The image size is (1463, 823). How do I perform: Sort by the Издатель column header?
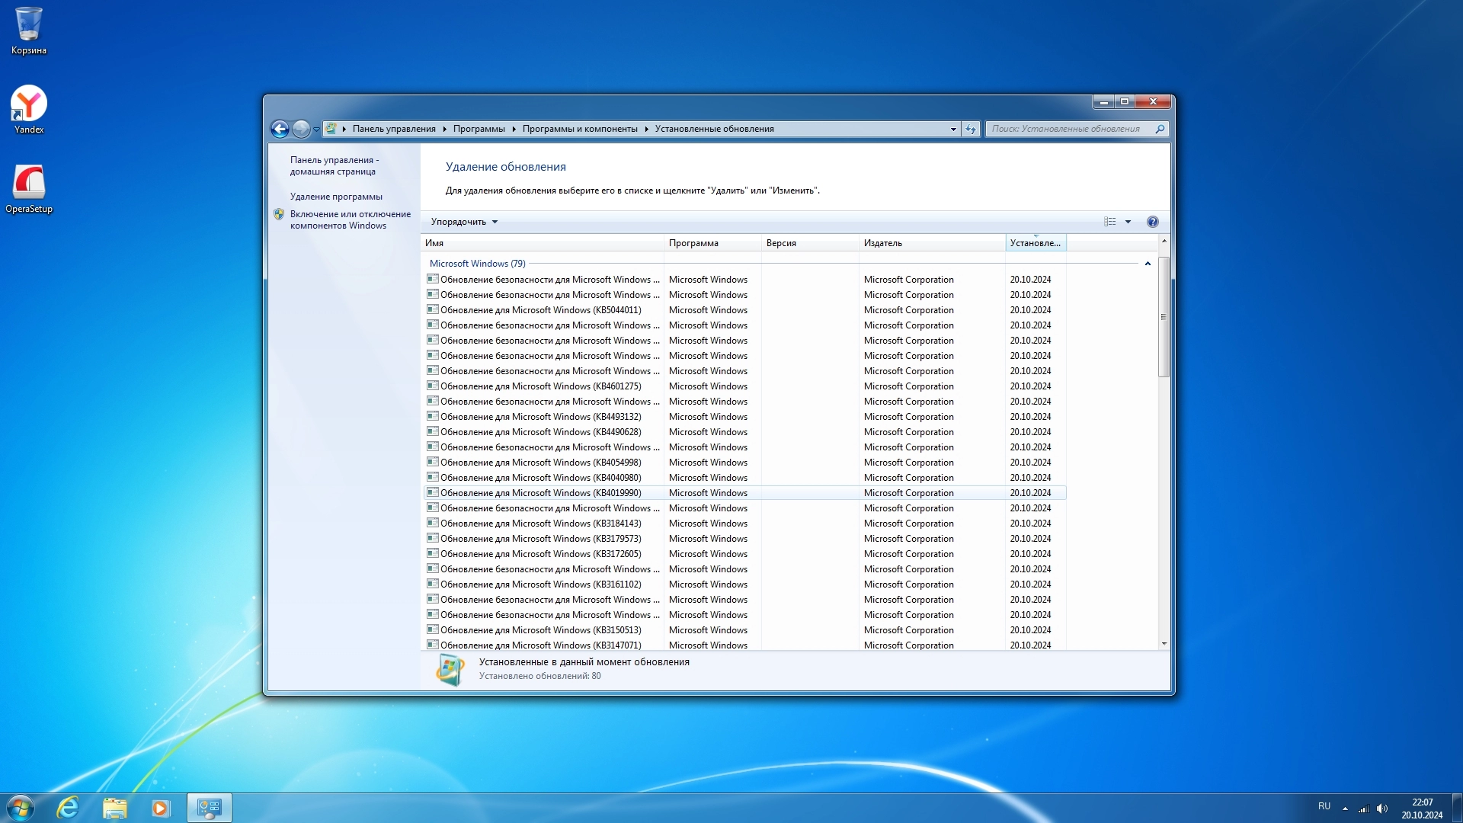tap(882, 243)
